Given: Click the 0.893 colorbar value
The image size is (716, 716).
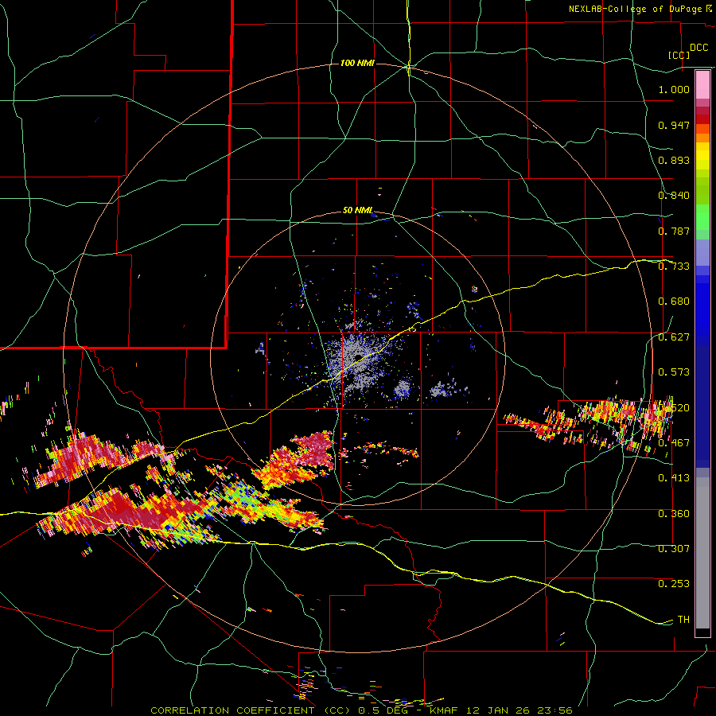Looking at the screenshot, I should point(674,160).
